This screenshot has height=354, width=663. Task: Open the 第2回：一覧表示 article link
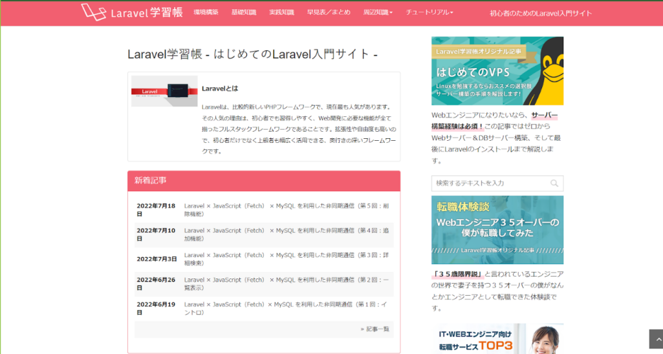[287, 284]
